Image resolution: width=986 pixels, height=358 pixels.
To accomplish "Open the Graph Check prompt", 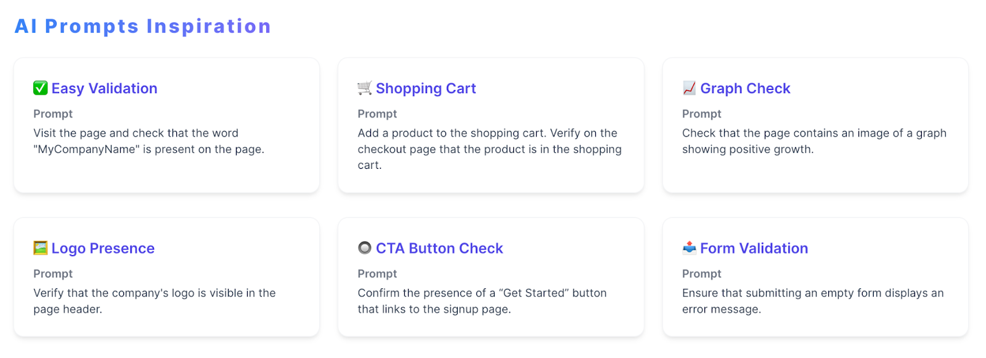I will tap(745, 88).
